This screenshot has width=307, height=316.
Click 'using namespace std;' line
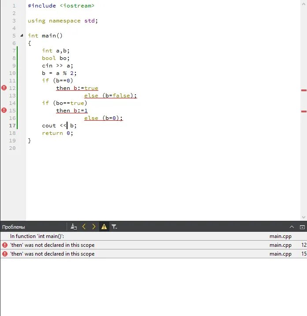63,21
